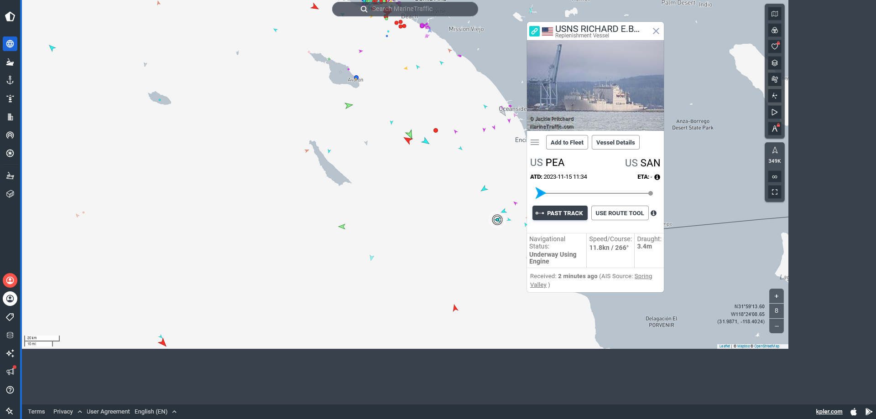
Task: Click the Google Play store icon
Action: tap(869, 411)
